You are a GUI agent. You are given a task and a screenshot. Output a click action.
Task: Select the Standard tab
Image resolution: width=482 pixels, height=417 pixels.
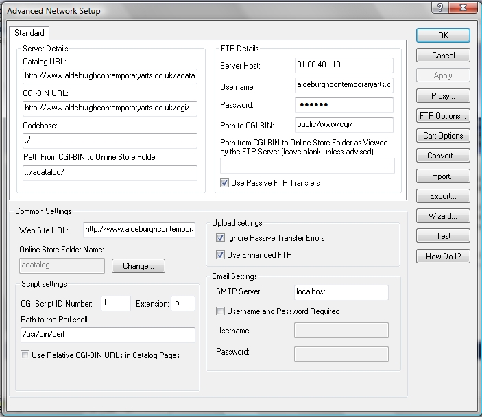coord(29,33)
